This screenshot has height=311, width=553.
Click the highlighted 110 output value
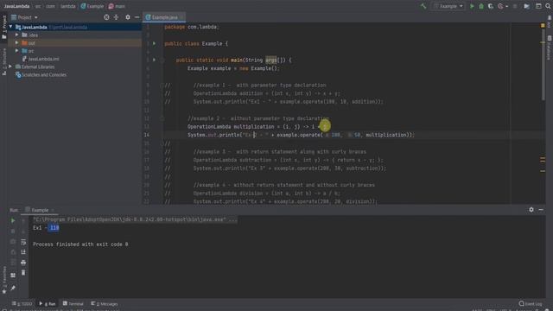pyautogui.click(x=54, y=228)
